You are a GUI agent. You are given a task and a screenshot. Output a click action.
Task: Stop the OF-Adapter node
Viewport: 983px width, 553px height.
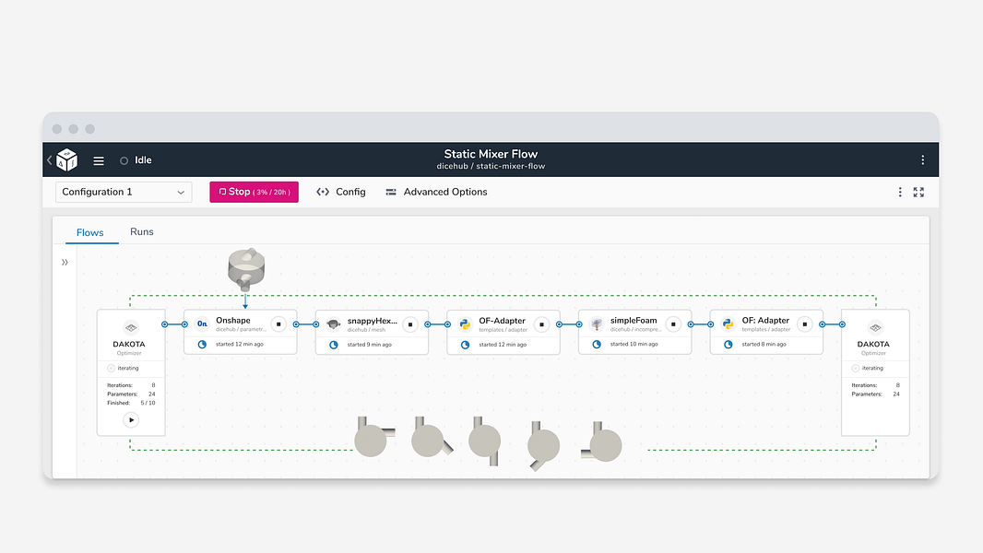pyautogui.click(x=541, y=324)
